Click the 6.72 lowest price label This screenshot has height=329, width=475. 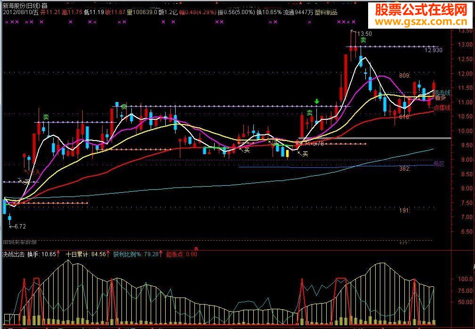click(x=20, y=226)
